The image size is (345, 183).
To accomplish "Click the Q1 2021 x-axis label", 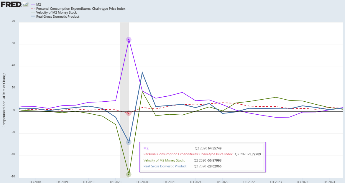I will pyautogui.click(x=169, y=182).
